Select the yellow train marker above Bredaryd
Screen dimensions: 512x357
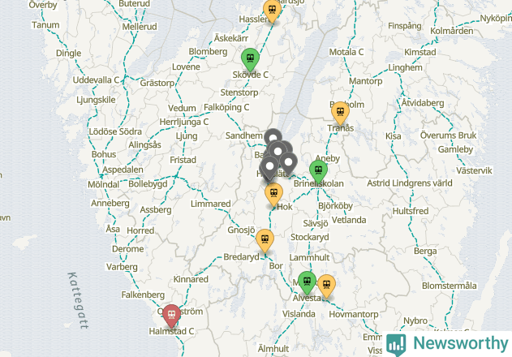tap(265, 240)
